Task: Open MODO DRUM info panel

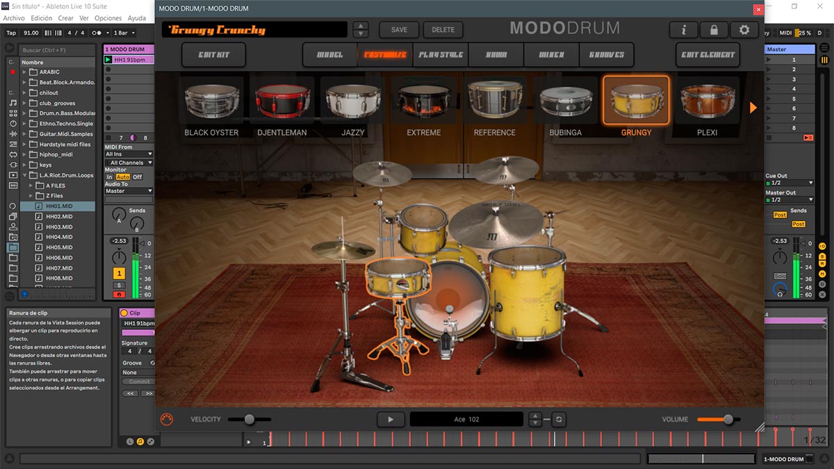Action: tap(684, 30)
